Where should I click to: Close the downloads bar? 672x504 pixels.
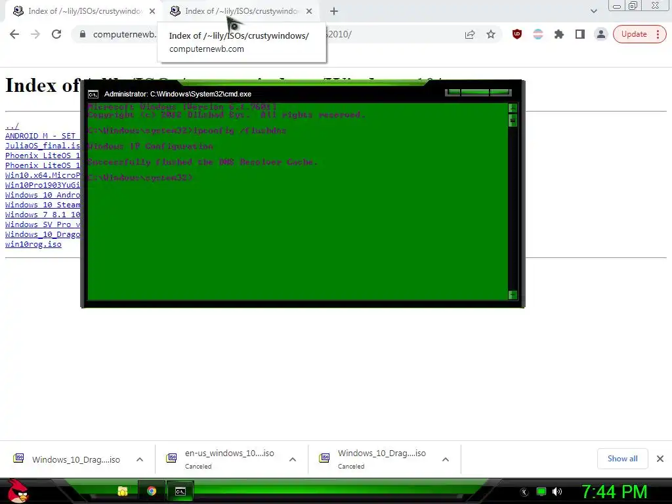[660, 459]
